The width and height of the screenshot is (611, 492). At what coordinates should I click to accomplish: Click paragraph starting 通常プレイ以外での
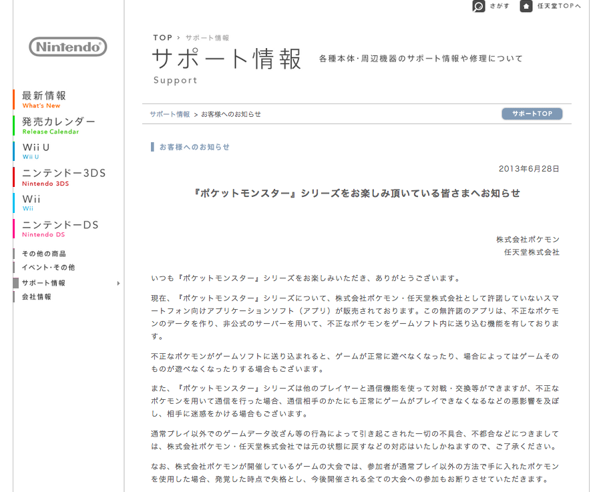(x=355, y=440)
